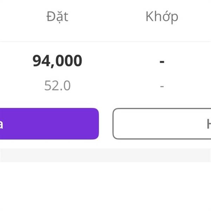Image resolution: width=211 pixels, height=211 pixels.
Task: Click the blank white area below the divider
Action: [x=105, y=186]
